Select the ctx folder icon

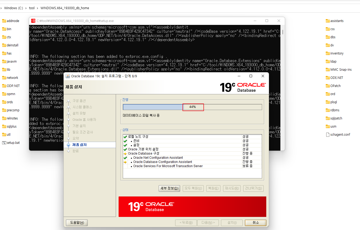4,37
